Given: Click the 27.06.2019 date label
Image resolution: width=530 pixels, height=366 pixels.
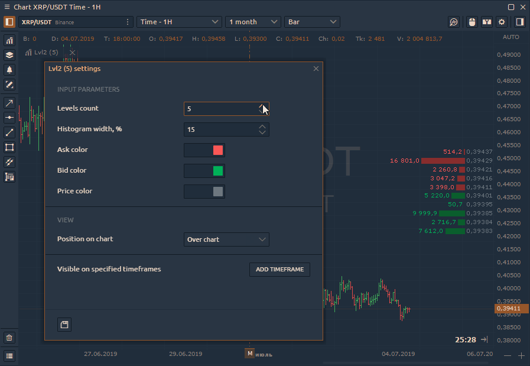Looking at the screenshot, I should point(100,354).
